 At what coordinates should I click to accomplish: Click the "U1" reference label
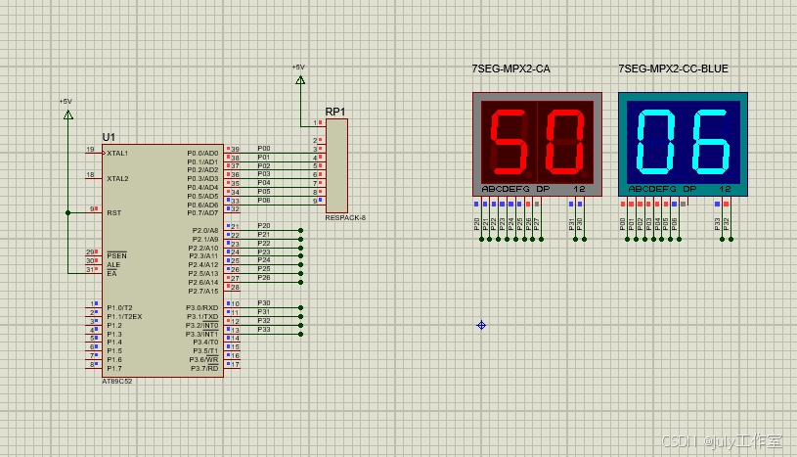(109, 137)
